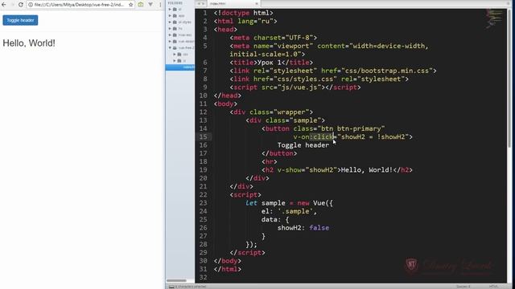Click the selected word click on line 15
Screen dimensions: 515x289
pyautogui.click(x=323, y=137)
